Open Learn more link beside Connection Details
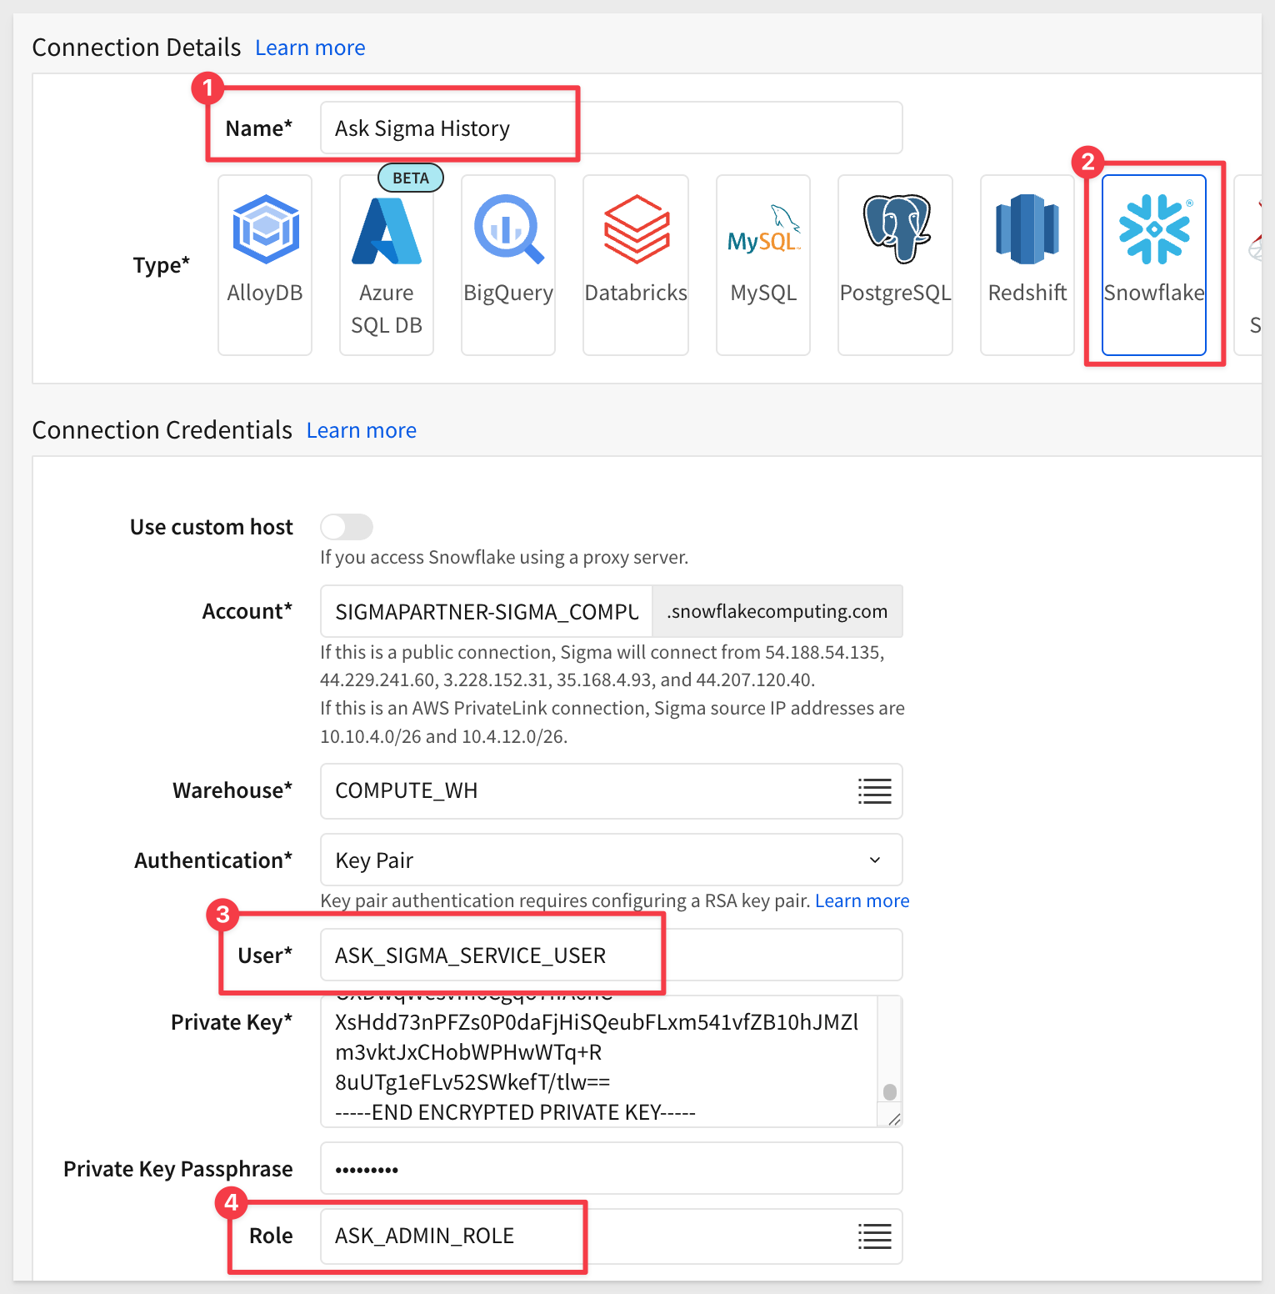This screenshot has width=1275, height=1294. click(310, 48)
